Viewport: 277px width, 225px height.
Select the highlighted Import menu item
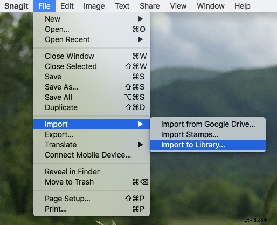click(x=92, y=124)
